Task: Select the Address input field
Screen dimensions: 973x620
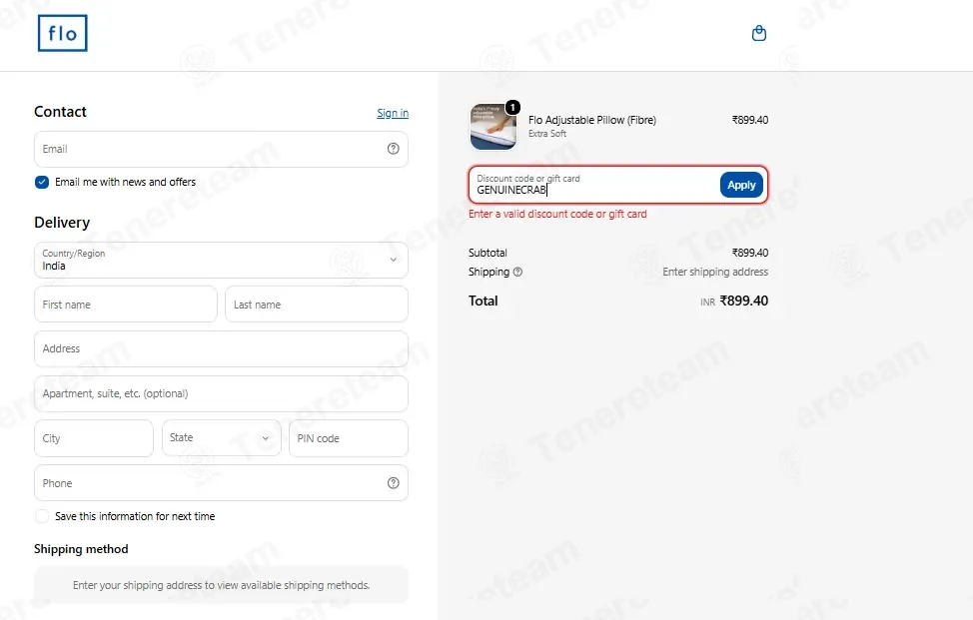Action: tap(221, 349)
